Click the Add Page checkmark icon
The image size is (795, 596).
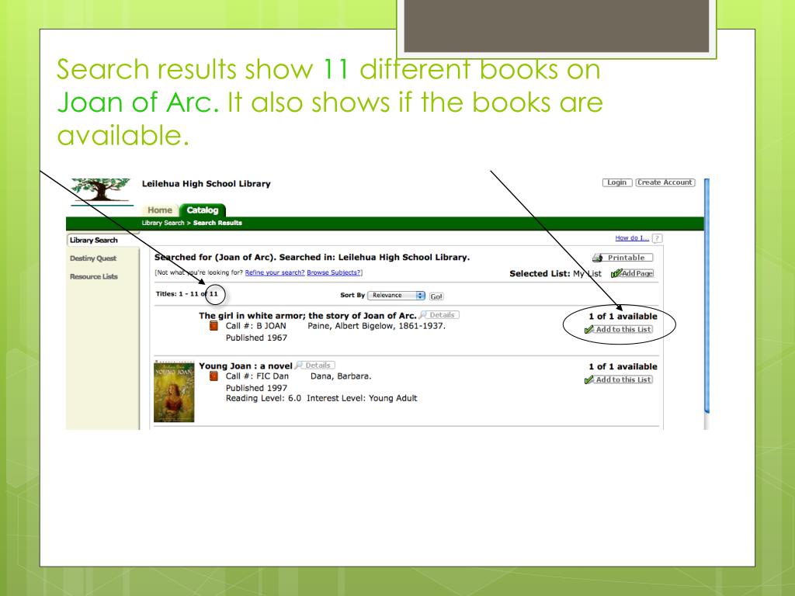[616, 273]
